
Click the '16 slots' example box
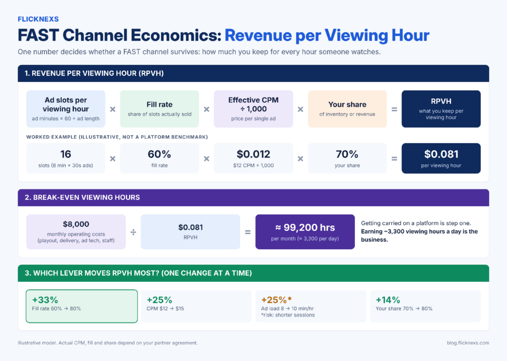pyautogui.click(x=66, y=158)
